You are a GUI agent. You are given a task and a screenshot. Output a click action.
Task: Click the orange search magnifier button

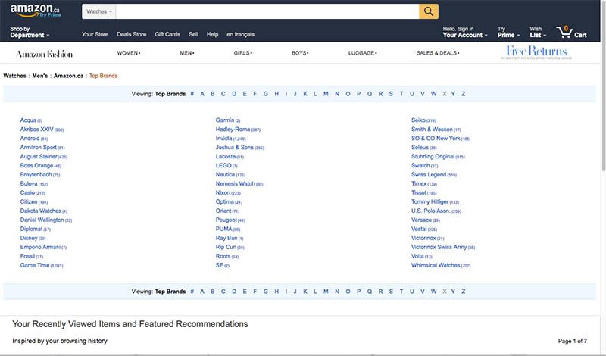click(x=429, y=11)
